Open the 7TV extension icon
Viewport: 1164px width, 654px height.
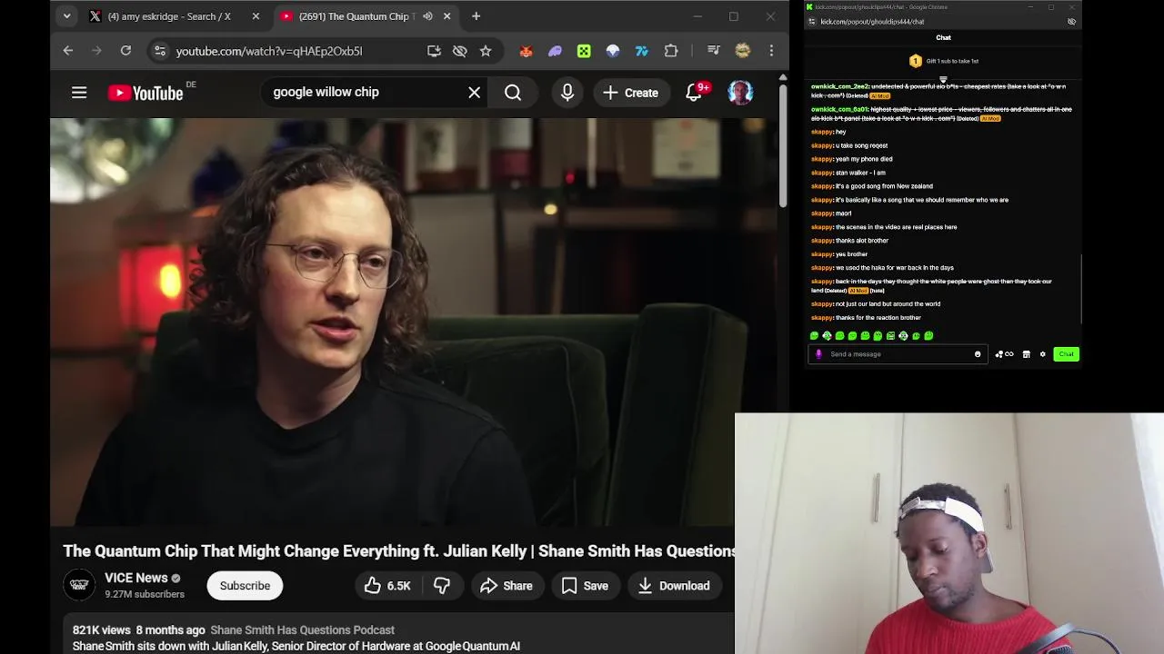pyautogui.click(x=642, y=51)
